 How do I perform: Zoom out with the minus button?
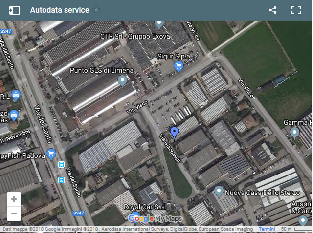pos(14,214)
